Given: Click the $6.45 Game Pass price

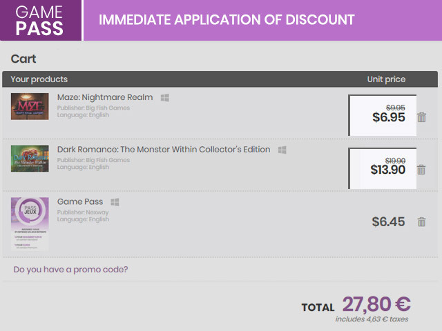Looking at the screenshot, I should click(x=388, y=222).
